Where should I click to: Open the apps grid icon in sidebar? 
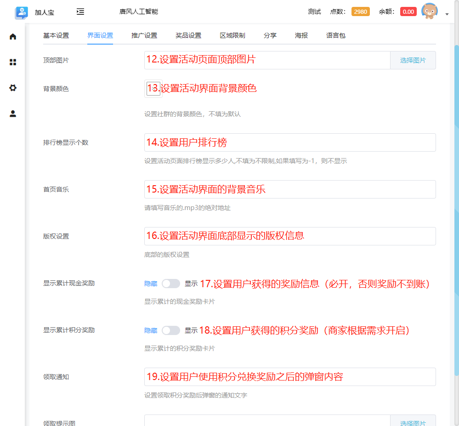click(12, 62)
